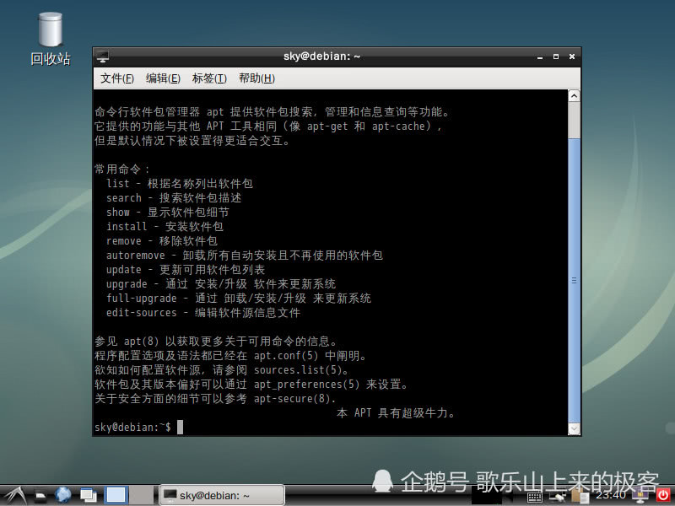The height and width of the screenshot is (506, 675).
Task: Click the 'full-upgrade' command line
Action: tap(239, 299)
